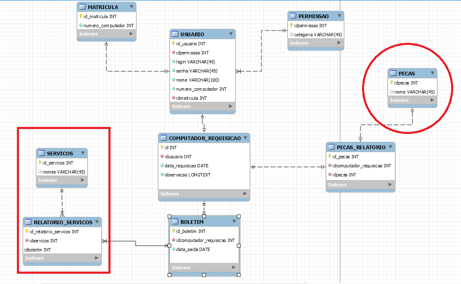Collapse the COMPUTADOR_REQUISICAO table header arrow
The image size is (461, 284).
[245, 138]
